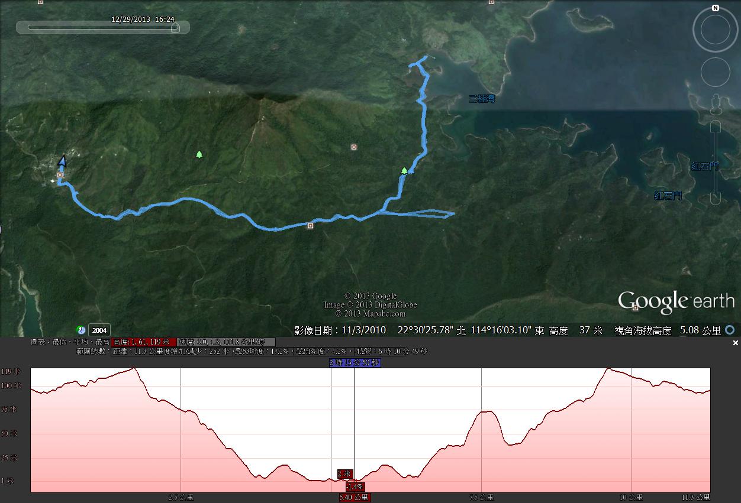Viewport: 741px width, 503px height.
Task: Click the 114°16'03.10" 東 longitude readout
Action: pyautogui.click(x=507, y=330)
